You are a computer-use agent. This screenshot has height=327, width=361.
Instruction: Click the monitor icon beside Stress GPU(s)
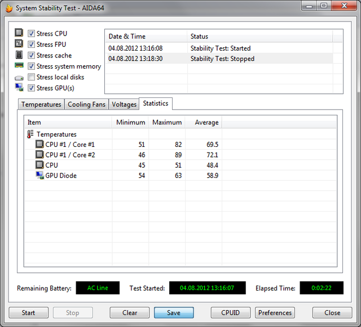point(19,87)
